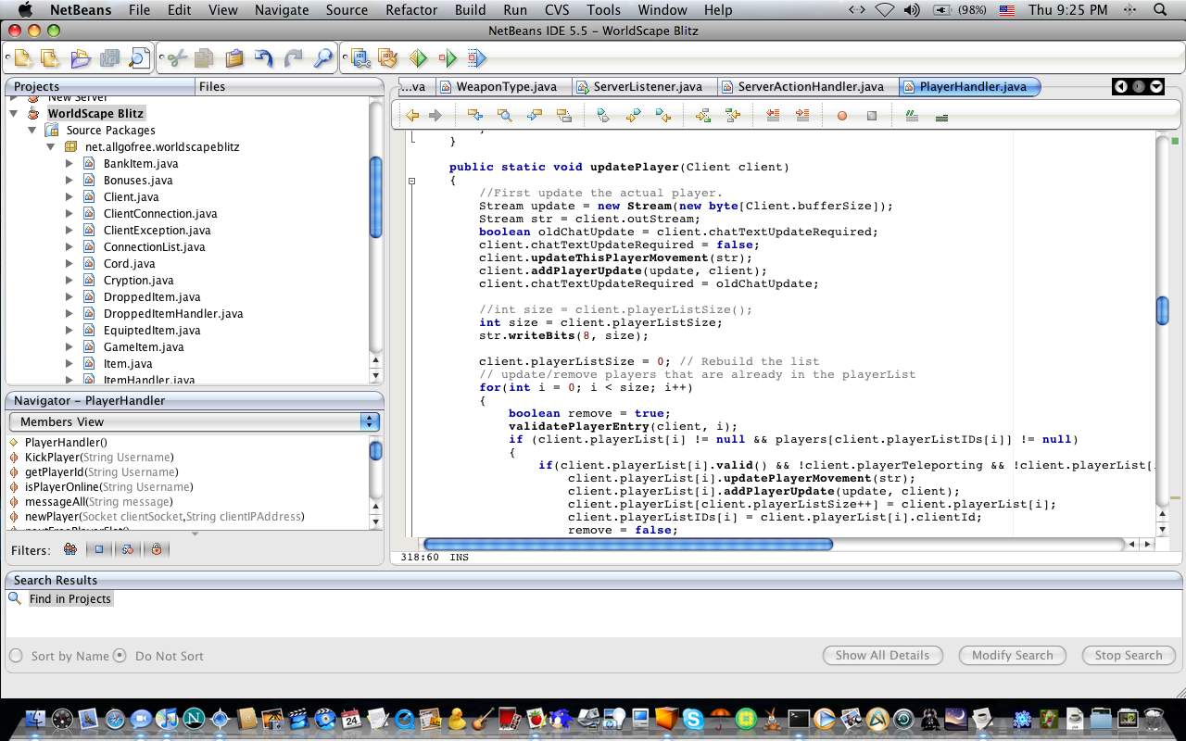Select the Do Not Sort radio button

click(120, 656)
